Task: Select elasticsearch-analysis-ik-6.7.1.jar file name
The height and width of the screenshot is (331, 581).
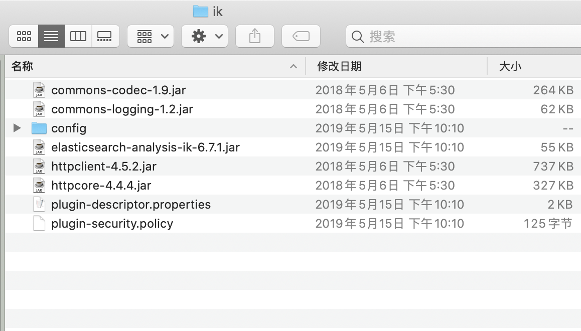Action: coord(146,147)
